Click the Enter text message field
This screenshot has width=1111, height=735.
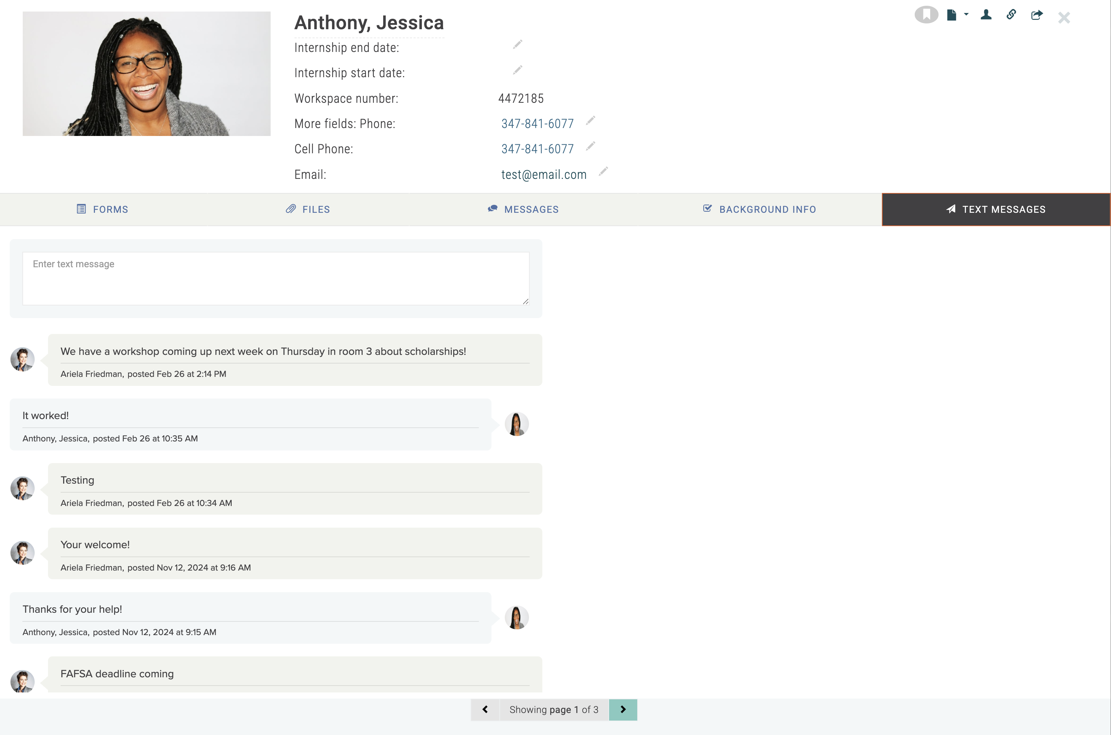[x=276, y=278]
